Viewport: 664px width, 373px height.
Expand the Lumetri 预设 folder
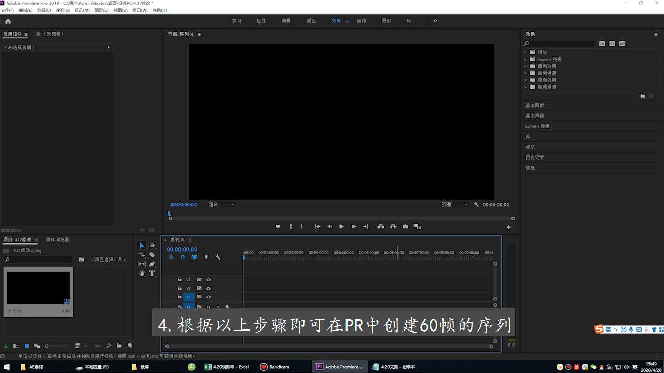tap(525, 59)
